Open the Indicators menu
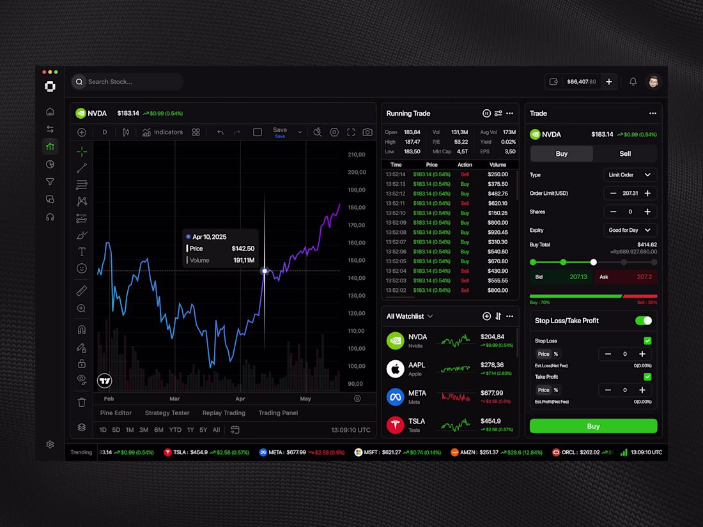 pyautogui.click(x=162, y=132)
